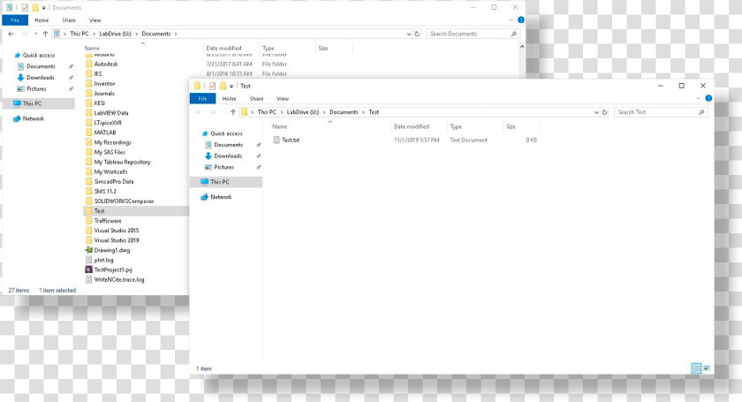Switch to Details view in Test window

(696, 368)
